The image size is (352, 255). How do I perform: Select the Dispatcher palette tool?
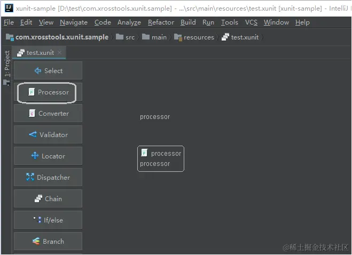48,177
